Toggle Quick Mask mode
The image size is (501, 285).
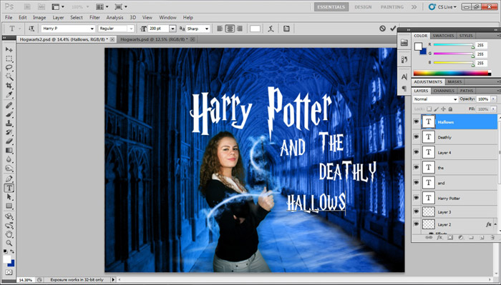9,273
